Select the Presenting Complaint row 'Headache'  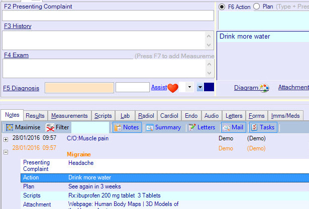pyautogui.click(x=165, y=166)
